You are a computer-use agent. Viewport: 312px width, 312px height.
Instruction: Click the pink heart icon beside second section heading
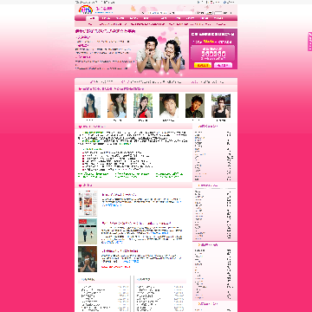tap(80, 185)
